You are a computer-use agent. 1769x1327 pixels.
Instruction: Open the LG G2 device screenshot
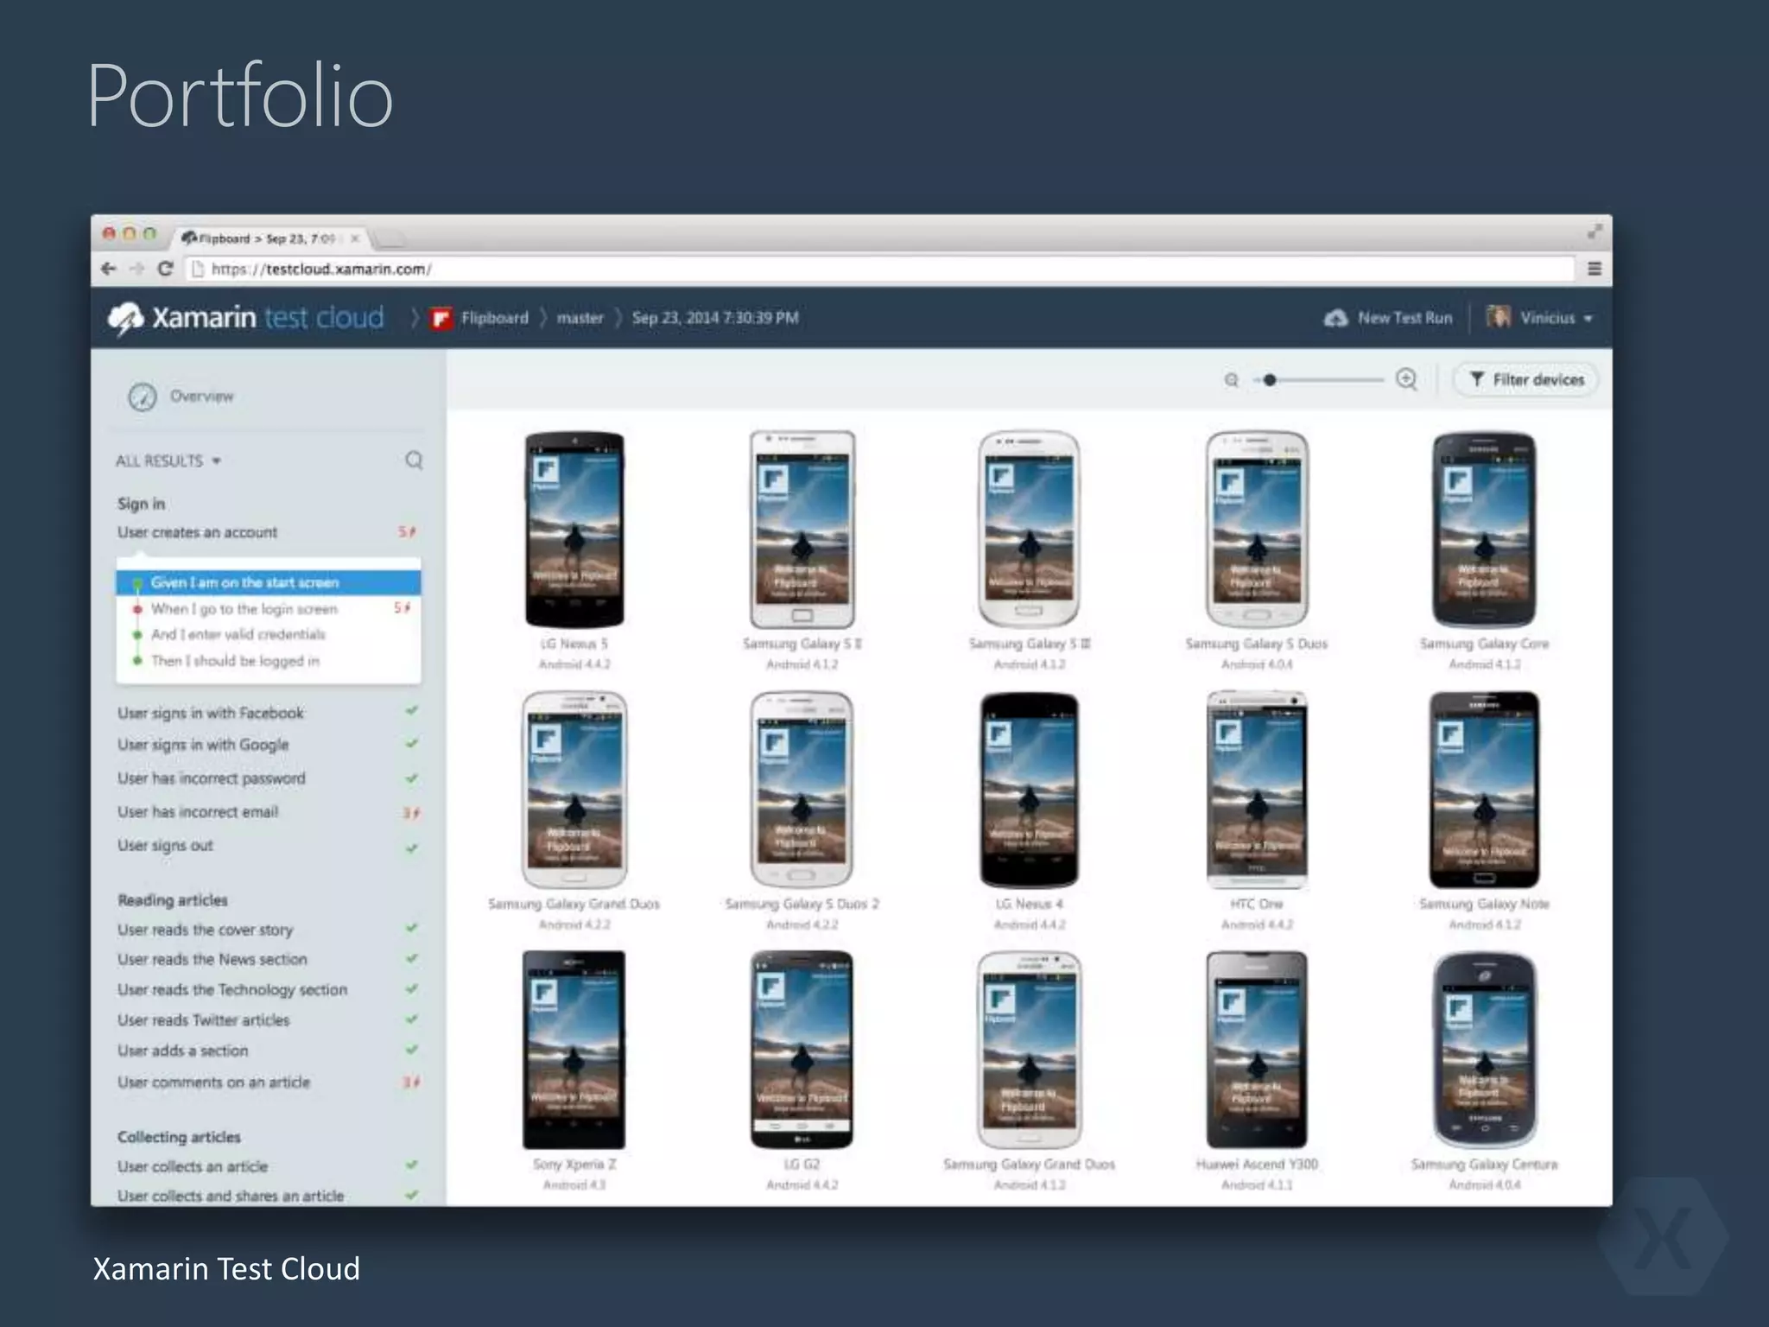(x=802, y=1050)
